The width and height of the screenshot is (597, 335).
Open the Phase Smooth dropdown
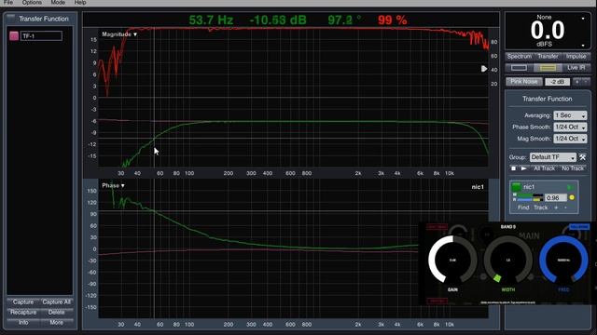570,127
